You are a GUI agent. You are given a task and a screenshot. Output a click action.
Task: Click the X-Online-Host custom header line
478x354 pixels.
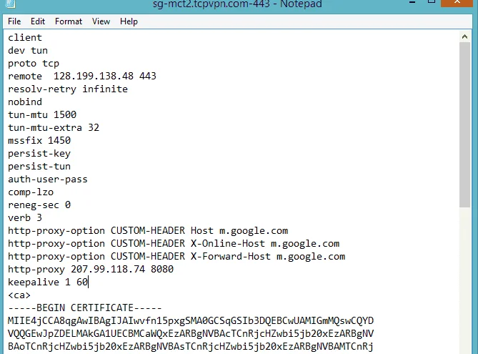tap(174, 244)
